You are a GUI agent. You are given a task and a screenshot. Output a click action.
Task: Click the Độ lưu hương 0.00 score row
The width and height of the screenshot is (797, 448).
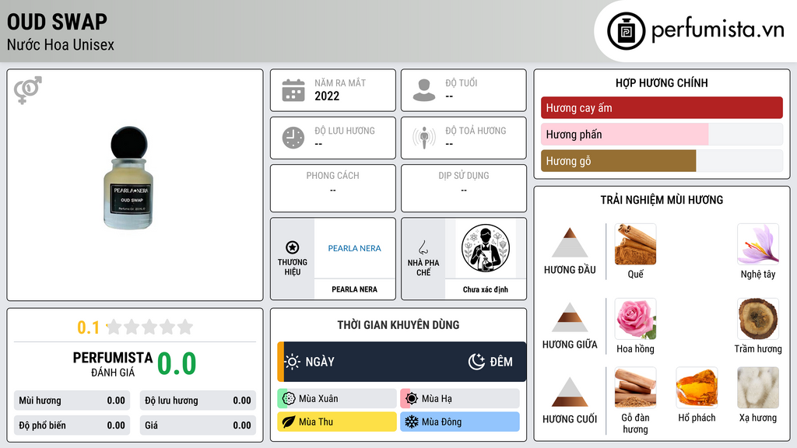[x=198, y=401]
